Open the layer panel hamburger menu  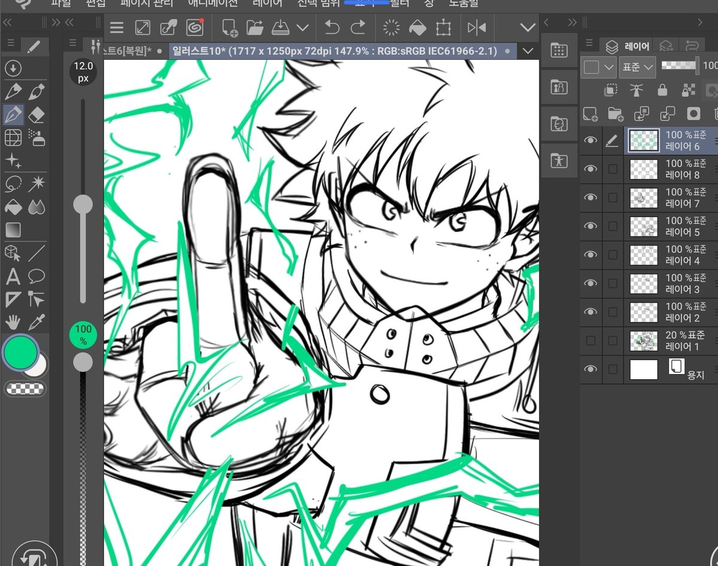(589, 43)
